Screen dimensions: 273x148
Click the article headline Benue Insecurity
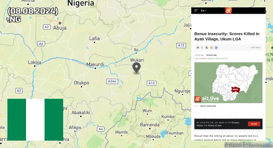[x=227, y=36]
